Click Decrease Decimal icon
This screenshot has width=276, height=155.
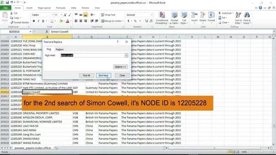[151, 21]
